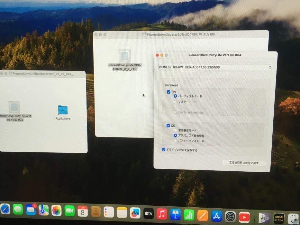
Task: Open the Notes app
Action: (122, 212)
